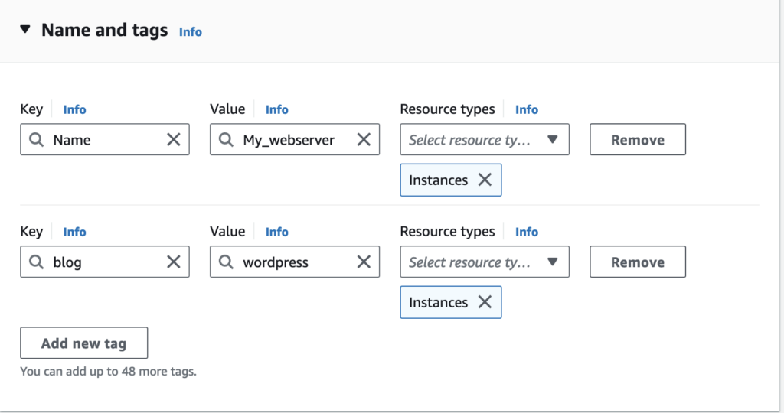The width and height of the screenshot is (784, 413).
Task: Open Resource types dropdown for blog tag
Action: coord(484,262)
